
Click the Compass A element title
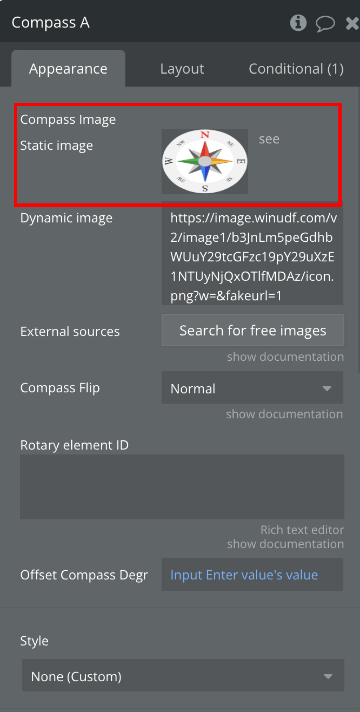(x=50, y=23)
